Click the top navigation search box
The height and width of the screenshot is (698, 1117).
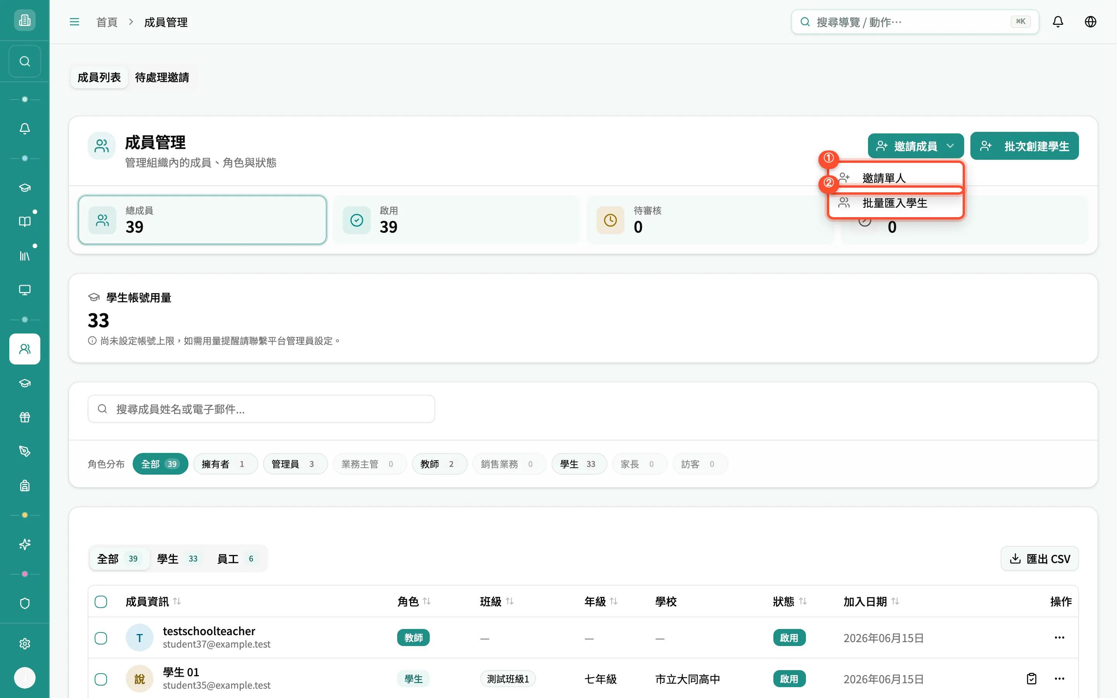[x=915, y=22]
